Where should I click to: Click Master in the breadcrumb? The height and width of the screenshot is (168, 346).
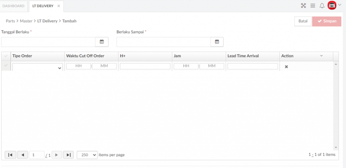26,21
